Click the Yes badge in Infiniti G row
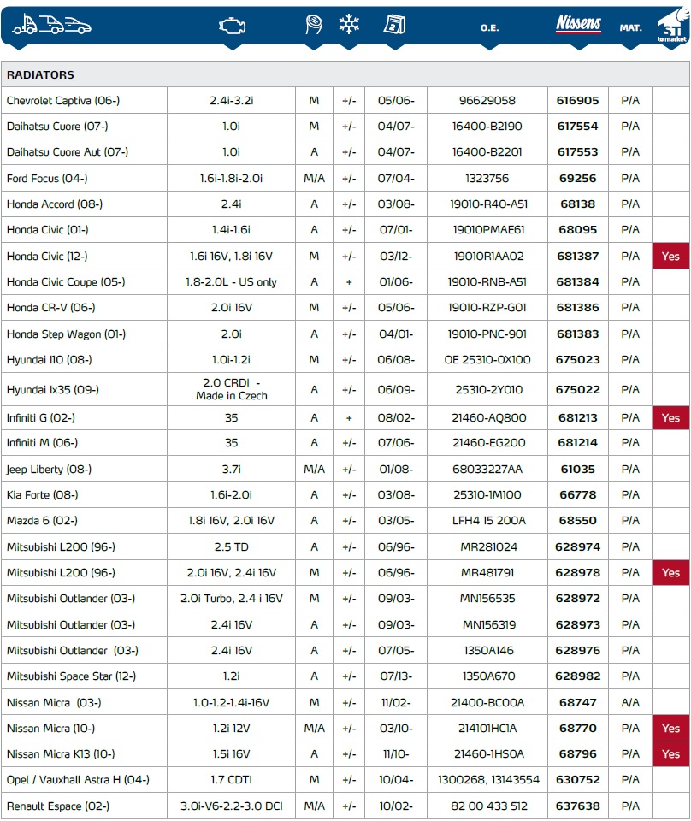The width and height of the screenshot is (691, 821). click(x=670, y=417)
